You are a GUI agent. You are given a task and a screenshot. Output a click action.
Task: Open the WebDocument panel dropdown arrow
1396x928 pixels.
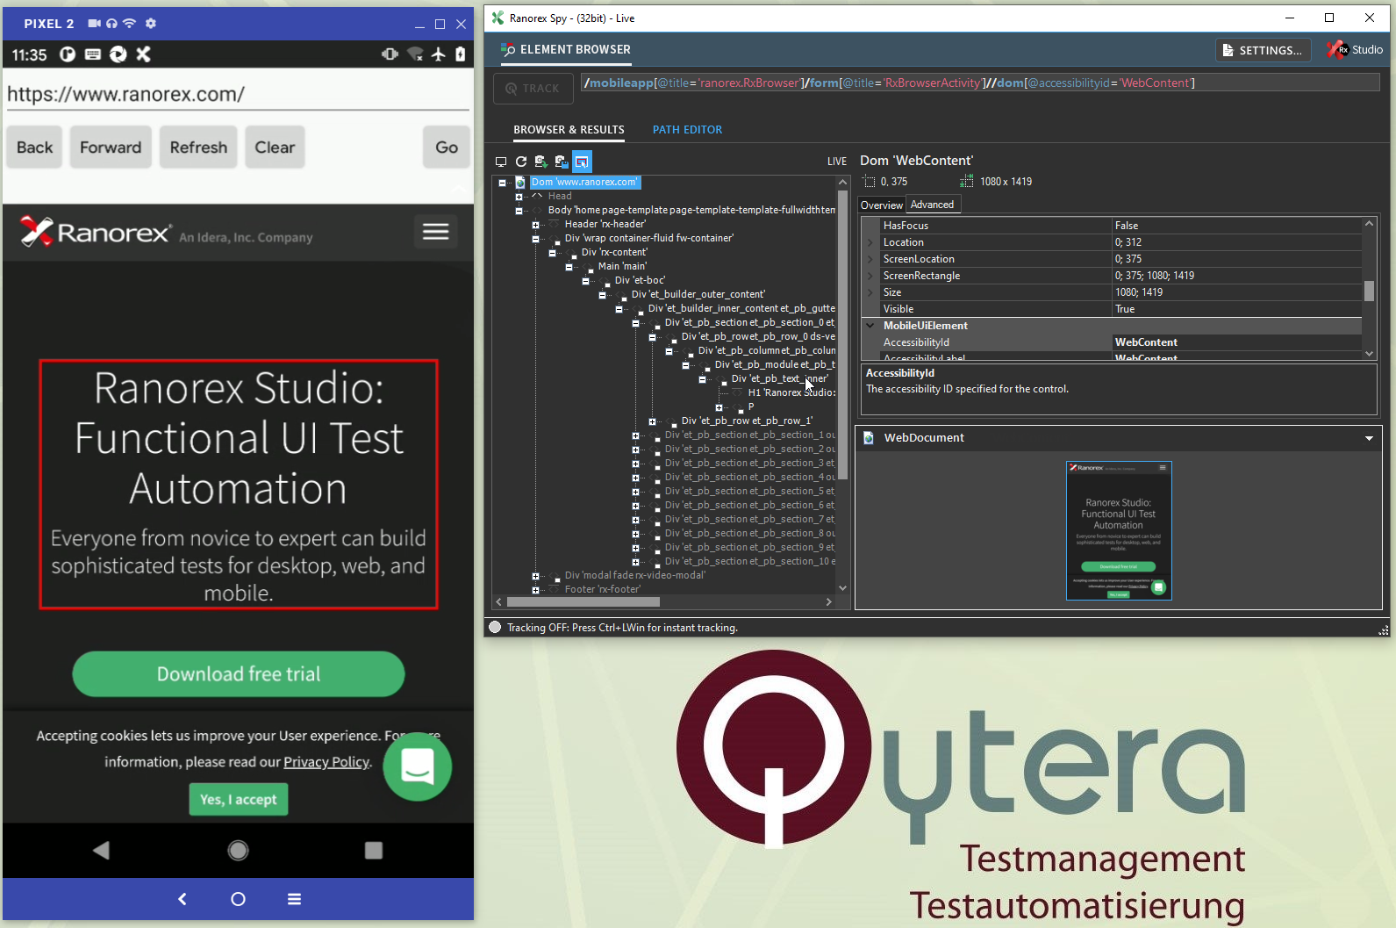tap(1369, 438)
